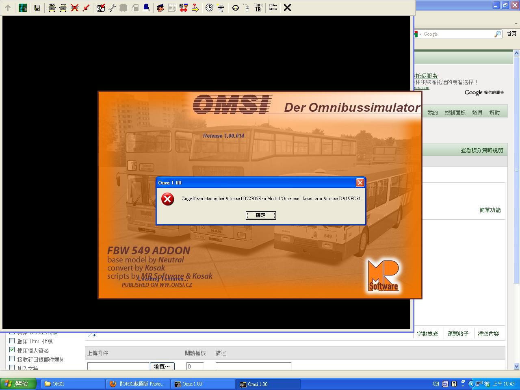Click the attachment file path field
This screenshot has width=520, height=390.
[118, 366]
